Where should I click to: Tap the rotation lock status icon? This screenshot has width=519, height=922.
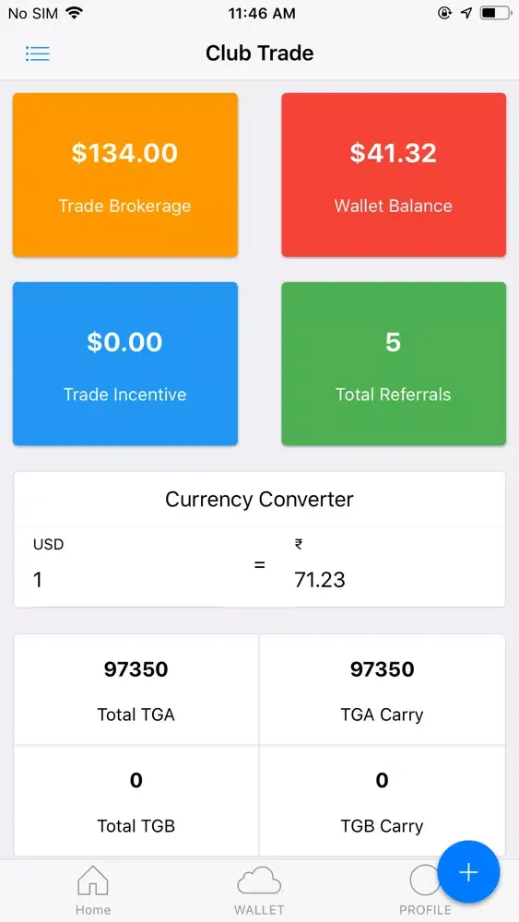(x=445, y=13)
